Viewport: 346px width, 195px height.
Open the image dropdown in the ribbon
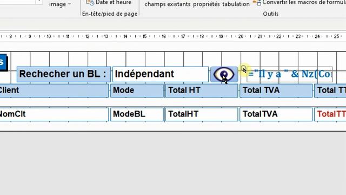coord(60,4)
